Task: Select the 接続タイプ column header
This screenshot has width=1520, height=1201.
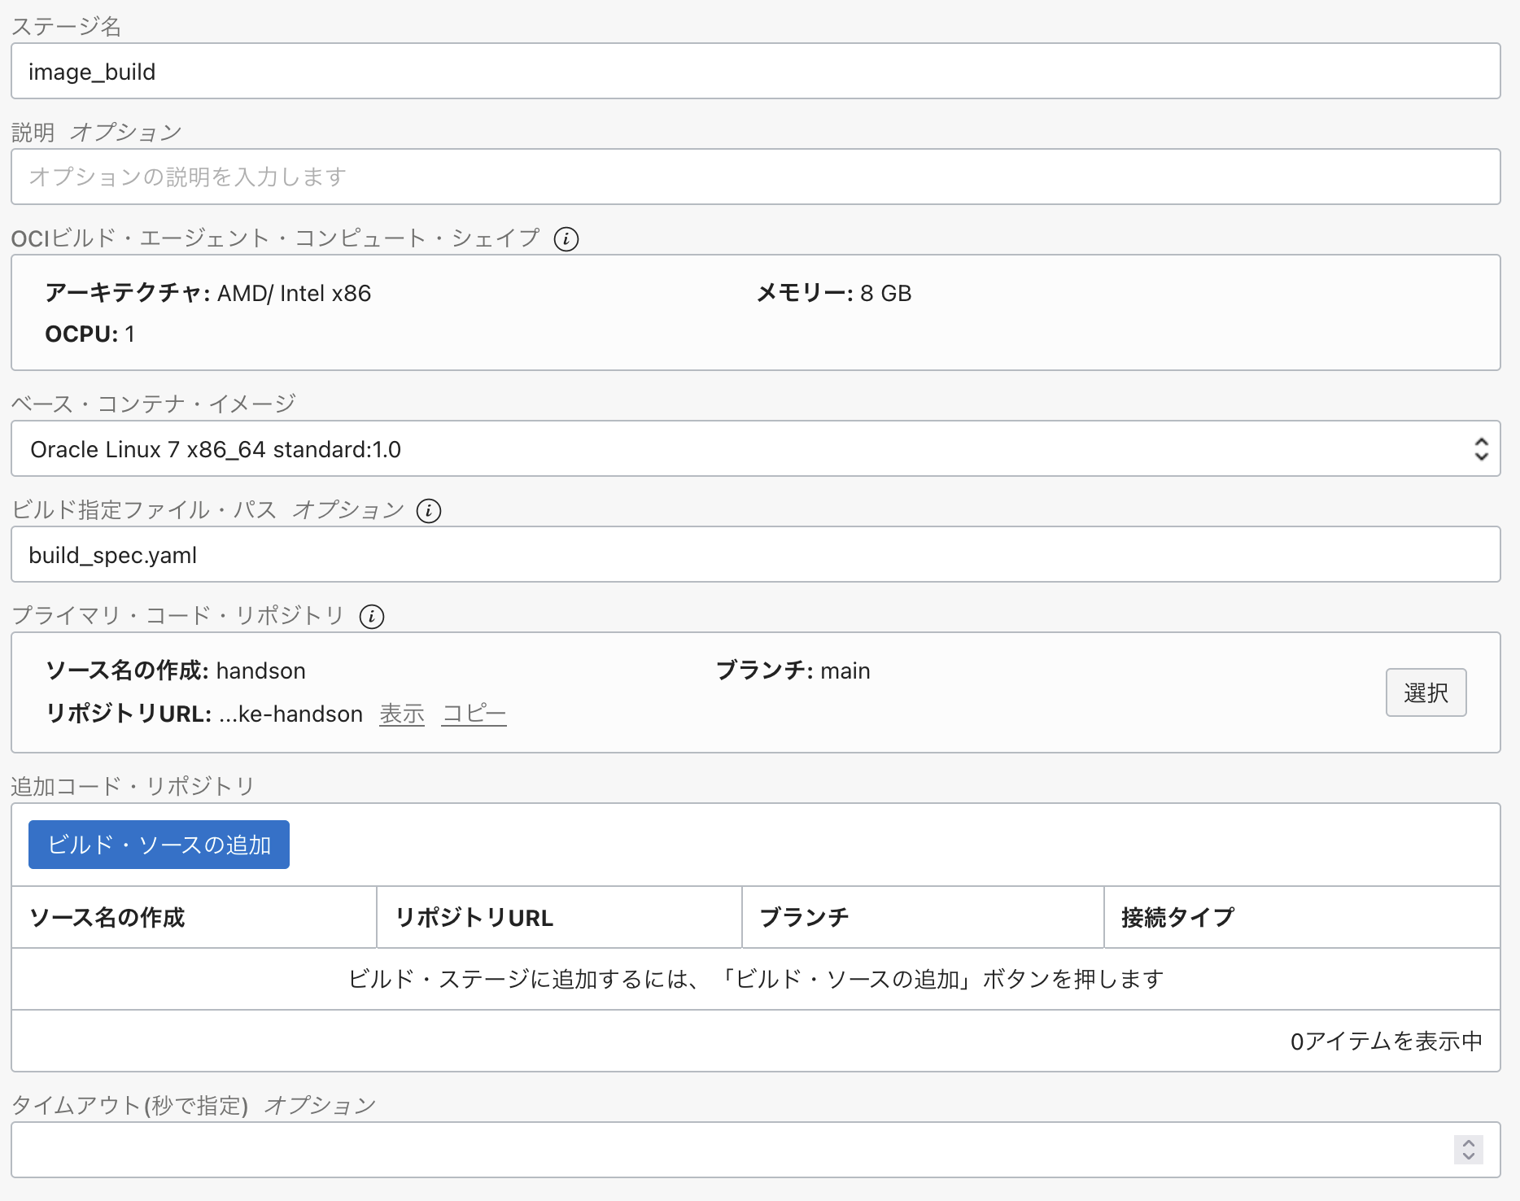Action: point(1177,918)
